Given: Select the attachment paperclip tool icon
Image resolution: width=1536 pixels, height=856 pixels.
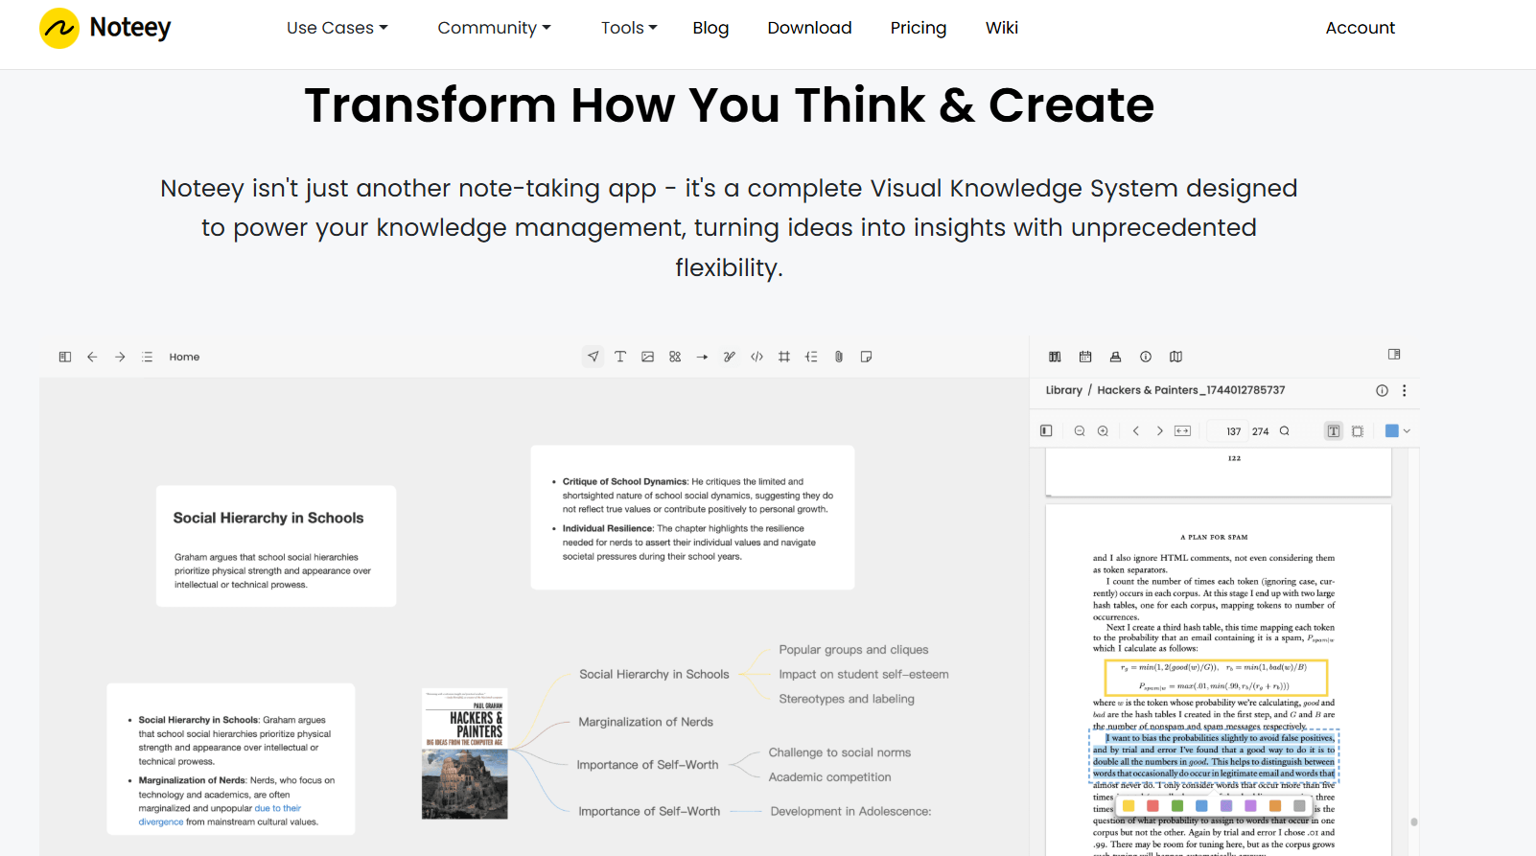Looking at the screenshot, I should 839,357.
